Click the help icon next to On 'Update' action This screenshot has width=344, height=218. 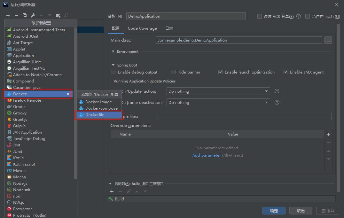point(277,91)
